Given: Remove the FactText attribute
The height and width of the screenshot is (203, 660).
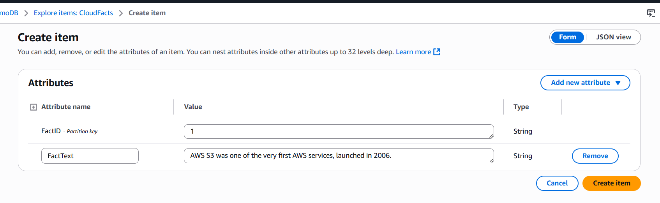Looking at the screenshot, I should point(595,156).
